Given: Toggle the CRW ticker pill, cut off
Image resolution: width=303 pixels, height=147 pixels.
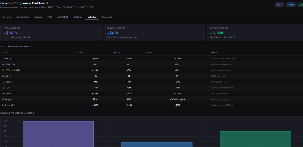Looking at the screenshot, I should (x=300, y=5).
